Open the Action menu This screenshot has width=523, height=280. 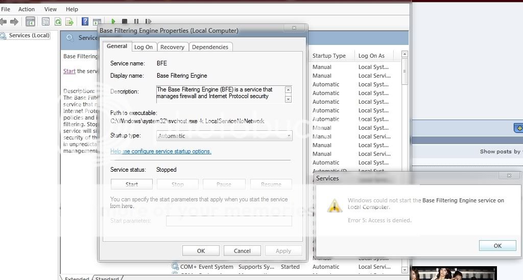pos(27,9)
